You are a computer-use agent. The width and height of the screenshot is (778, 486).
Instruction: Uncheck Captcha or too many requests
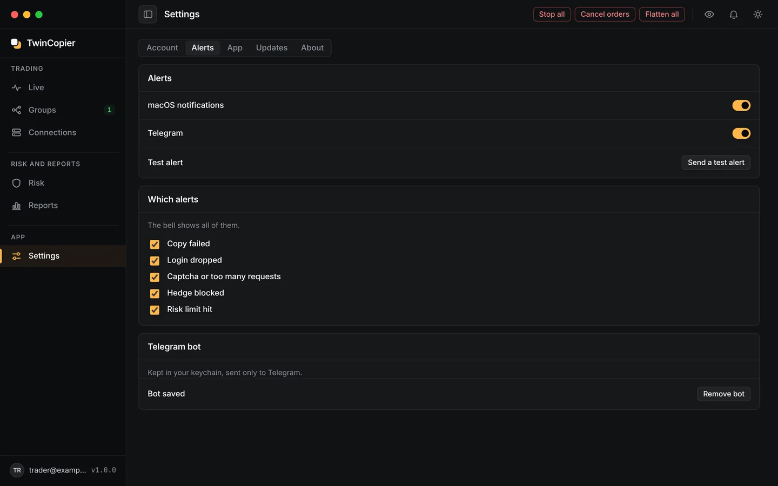click(155, 277)
